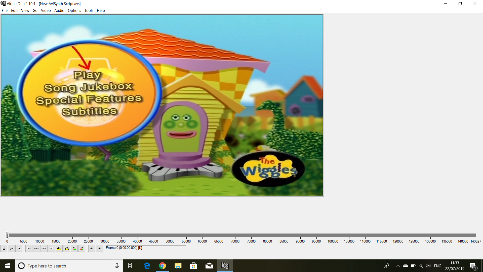Open the Tools menu
The image size is (483, 272).
89,11
